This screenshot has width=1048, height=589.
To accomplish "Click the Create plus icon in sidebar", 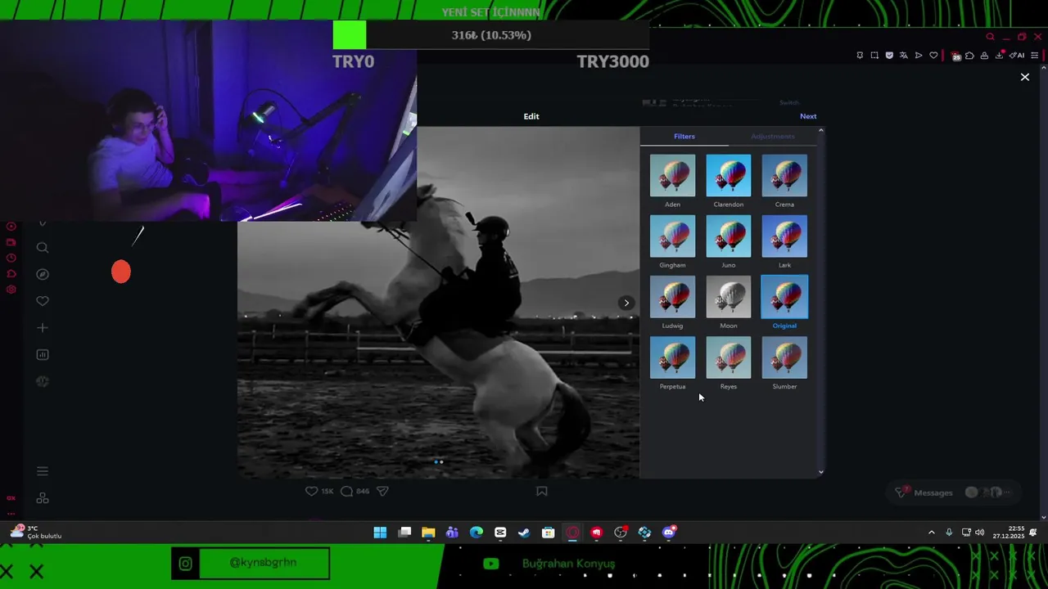I will [43, 328].
